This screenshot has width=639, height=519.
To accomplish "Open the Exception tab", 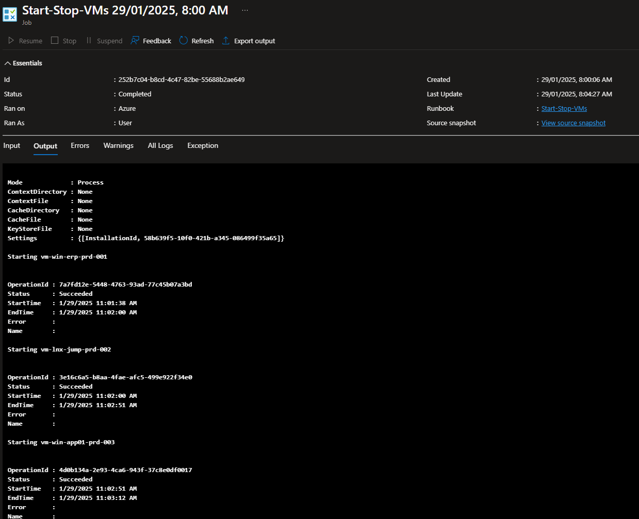I will click(203, 146).
